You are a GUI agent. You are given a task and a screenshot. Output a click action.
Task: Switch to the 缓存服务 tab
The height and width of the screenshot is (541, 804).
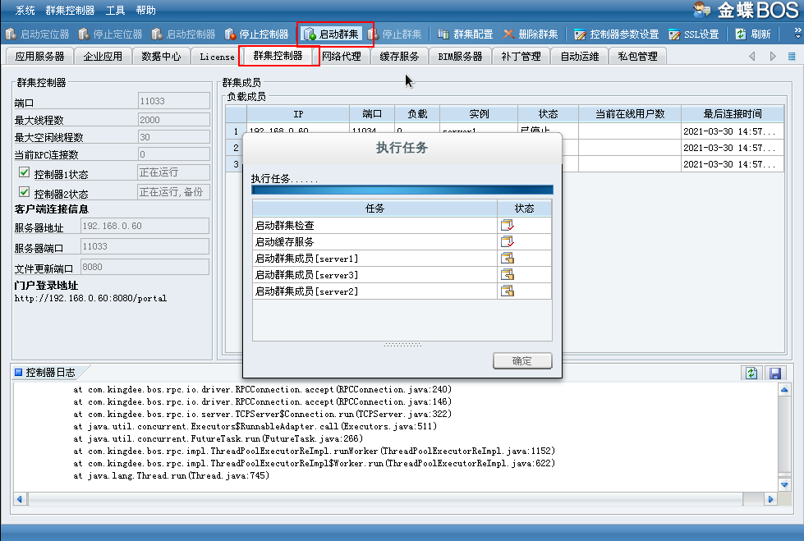(x=399, y=56)
